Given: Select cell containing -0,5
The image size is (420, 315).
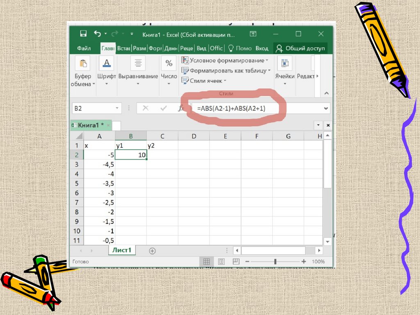Looking at the screenshot, I should [99, 240].
